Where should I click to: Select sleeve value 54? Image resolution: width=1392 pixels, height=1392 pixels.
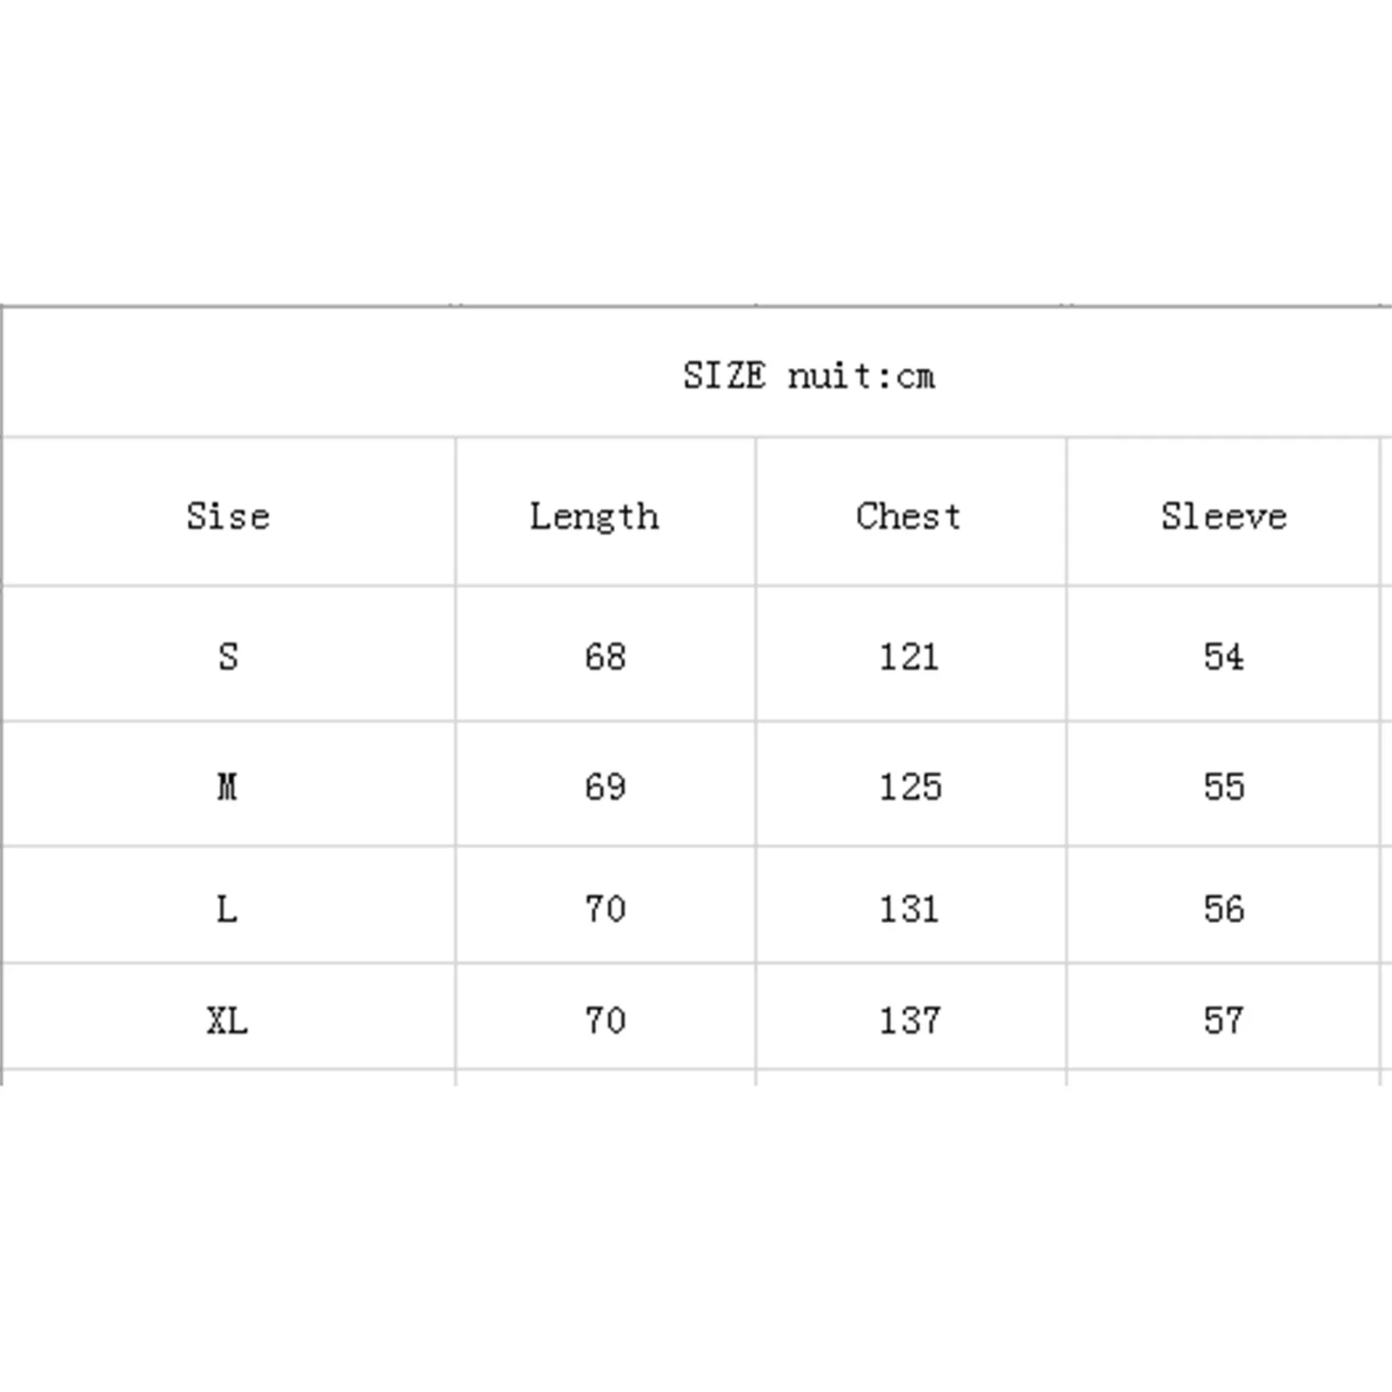1223,657
